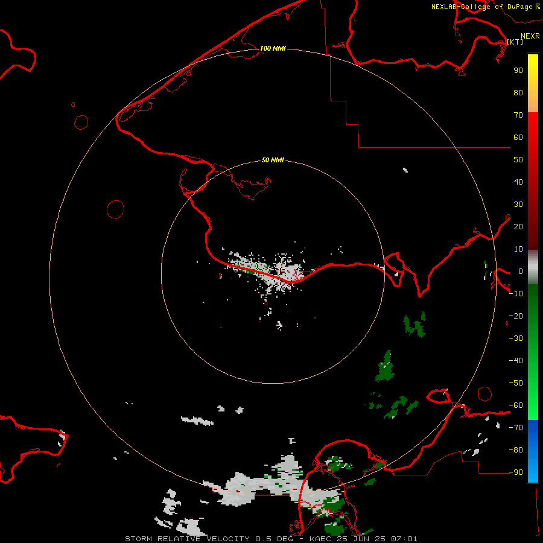Image resolution: width=543 pixels, height=543 pixels.
Task: Click the '-50' value on the velocity scale
Action: (x=516, y=383)
